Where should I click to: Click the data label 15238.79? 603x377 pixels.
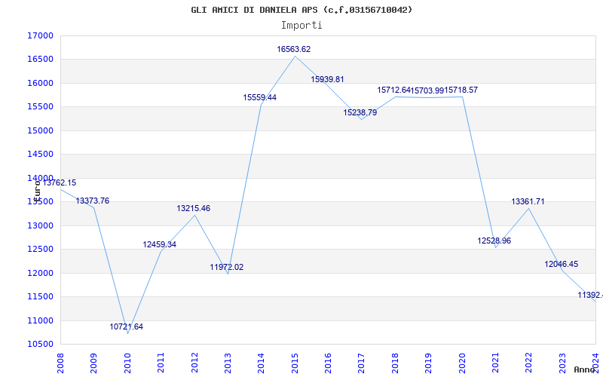point(360,112)
